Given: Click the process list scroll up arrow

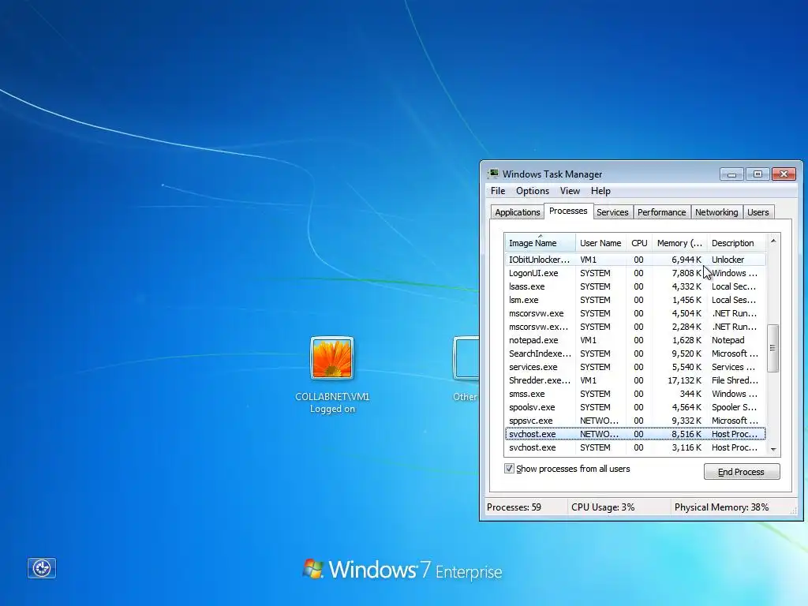Looking at the screenshot, I should (773, 241).
